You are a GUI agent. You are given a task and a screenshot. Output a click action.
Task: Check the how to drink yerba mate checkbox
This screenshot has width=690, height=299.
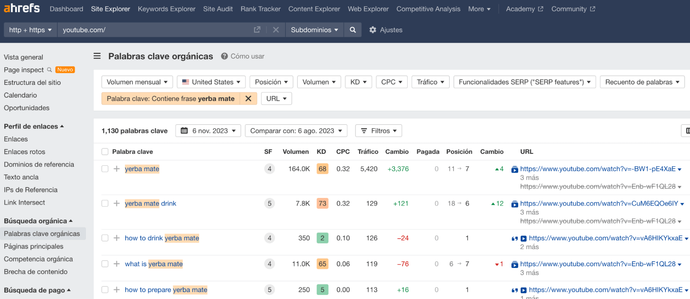(x=105, y=238)
